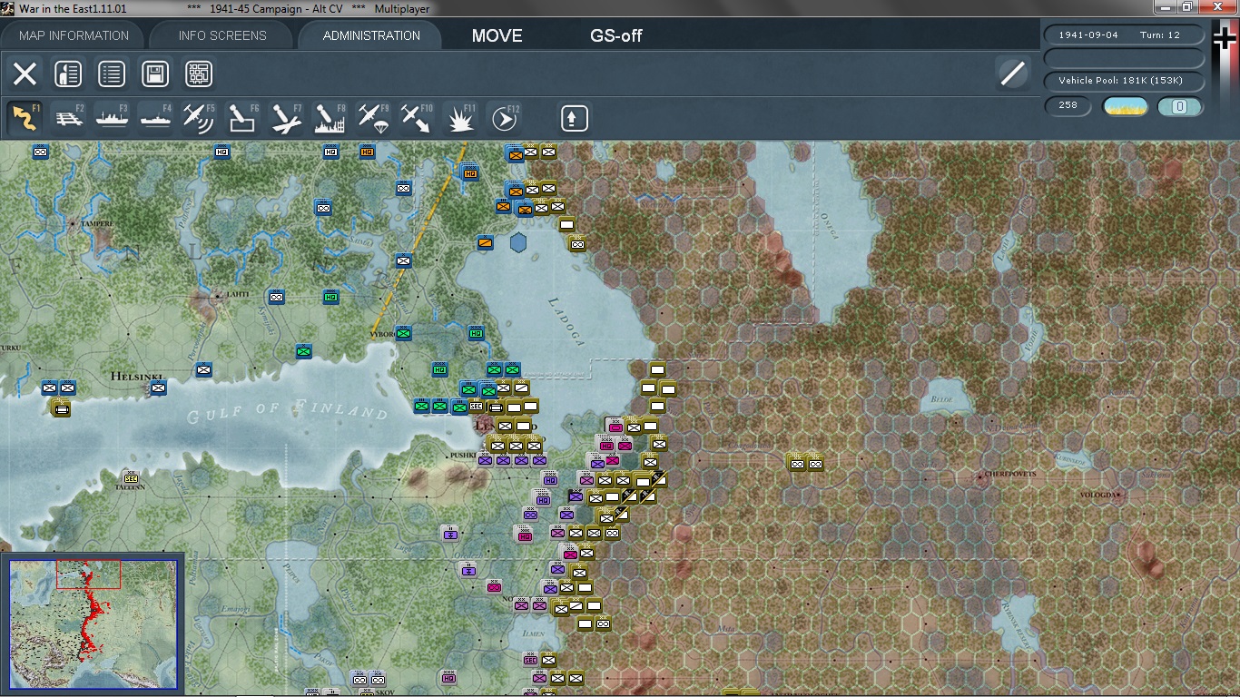
Task: Click the Cherepovets city label
Action: pyautogui.click(x=1009, y=474)
